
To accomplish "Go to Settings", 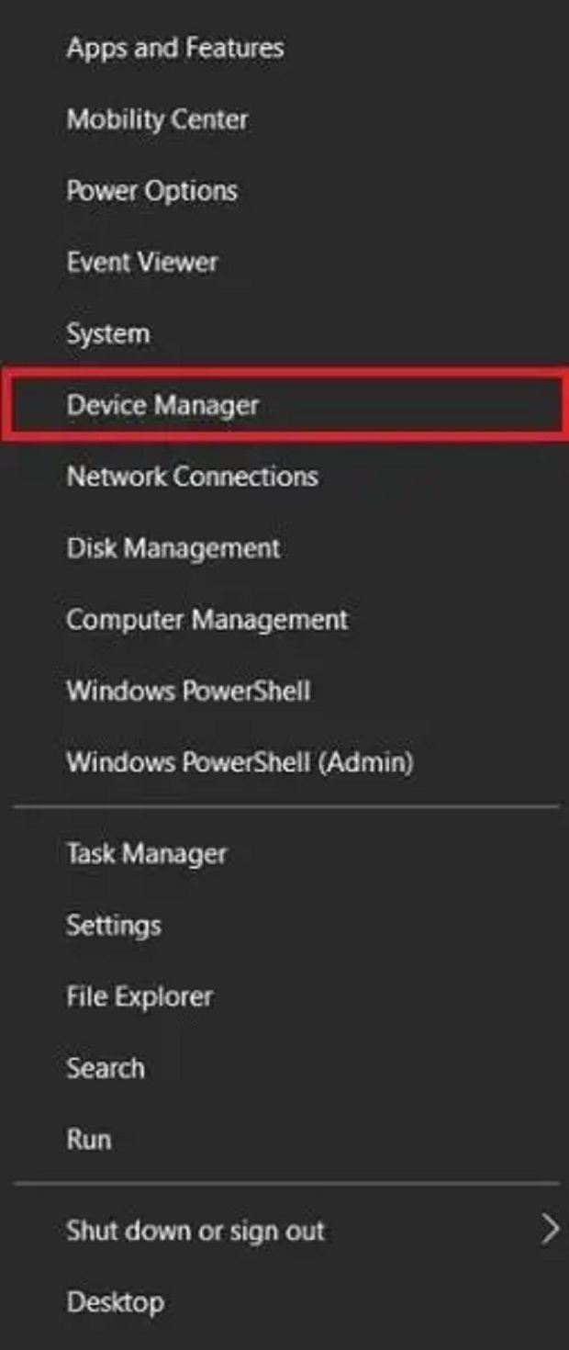I will [113, 925].
